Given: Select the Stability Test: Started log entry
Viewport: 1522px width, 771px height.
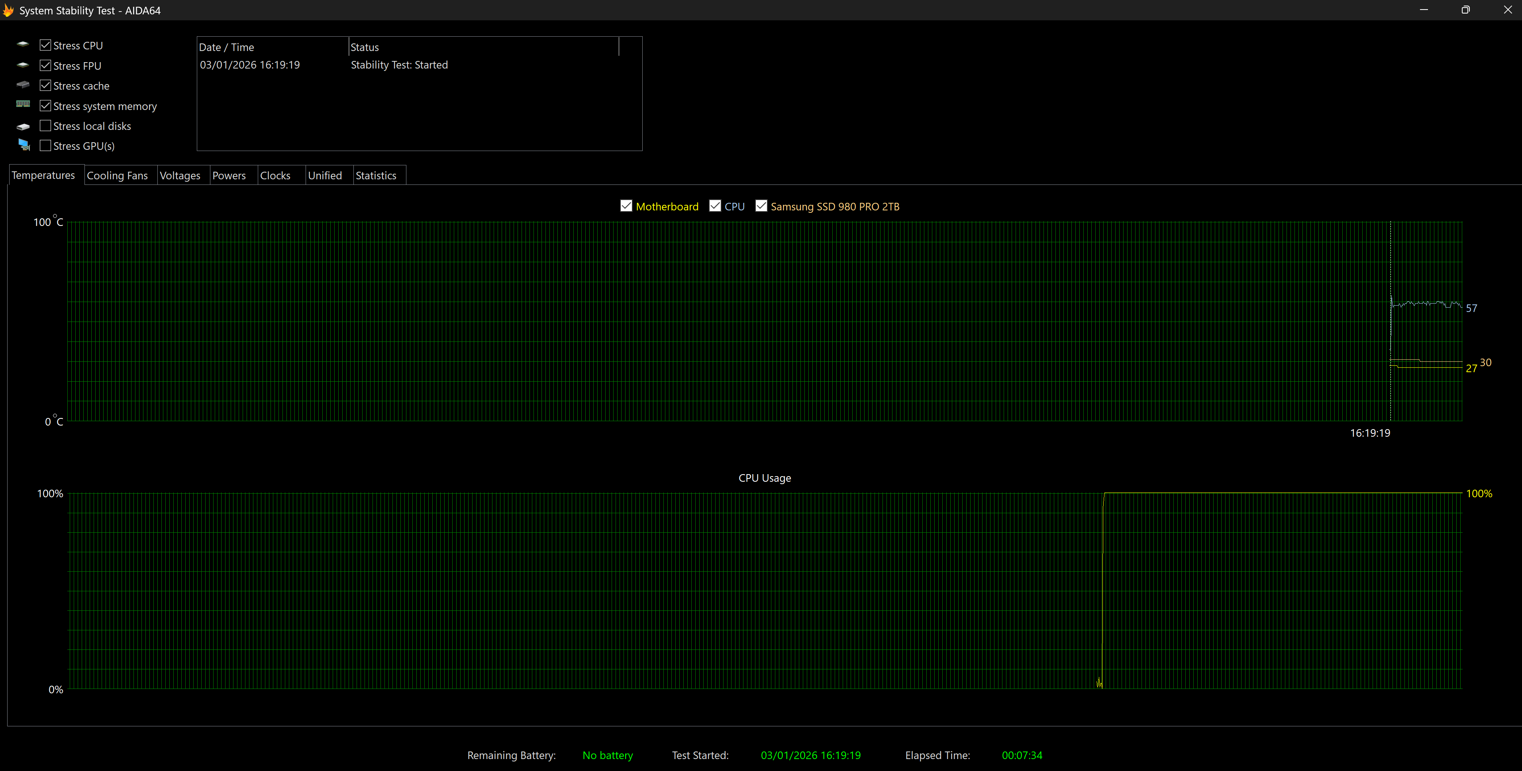Looking at the screenshot, I should (x=399, y=65).
